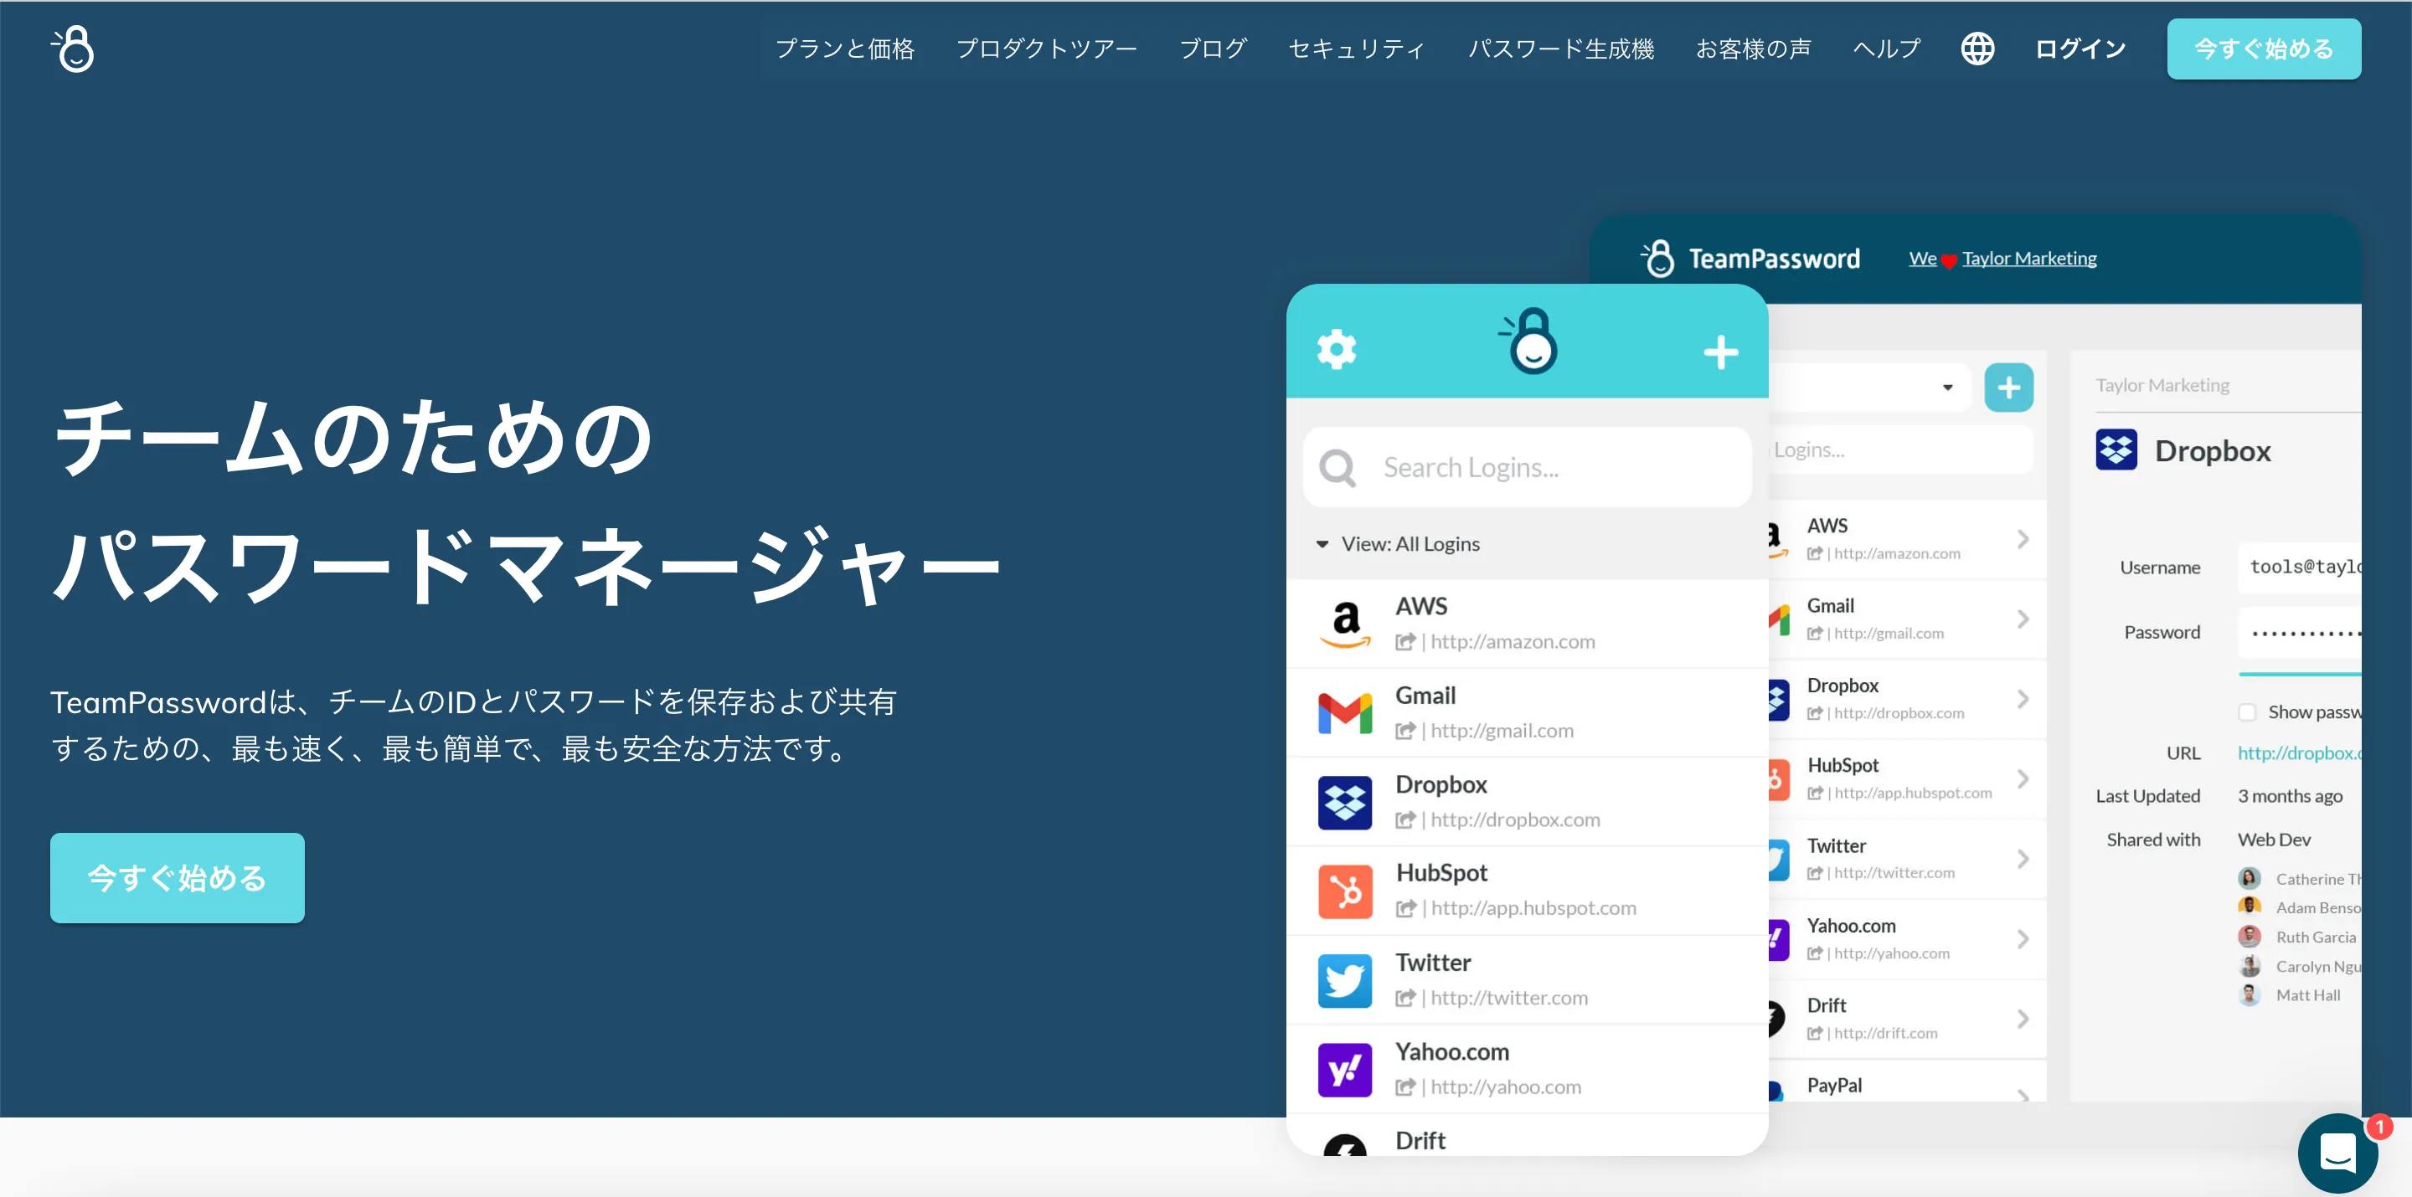The image size is (2412, 1197).
Task: Expand the View: All Logins dropdown
Action: click(x=1399, y=544)
